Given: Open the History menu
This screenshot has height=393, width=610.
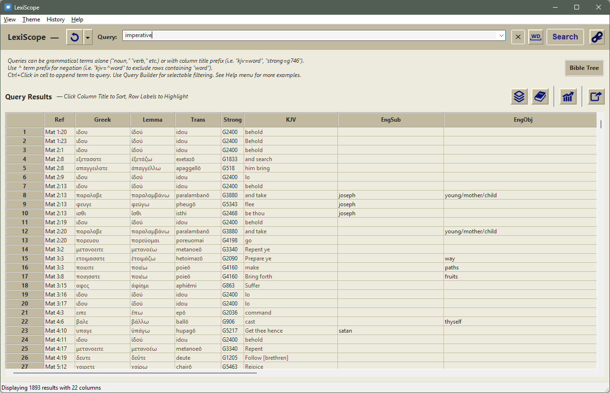Looking at the screenshot, I should pyautogui.click(x=56, y=19).
